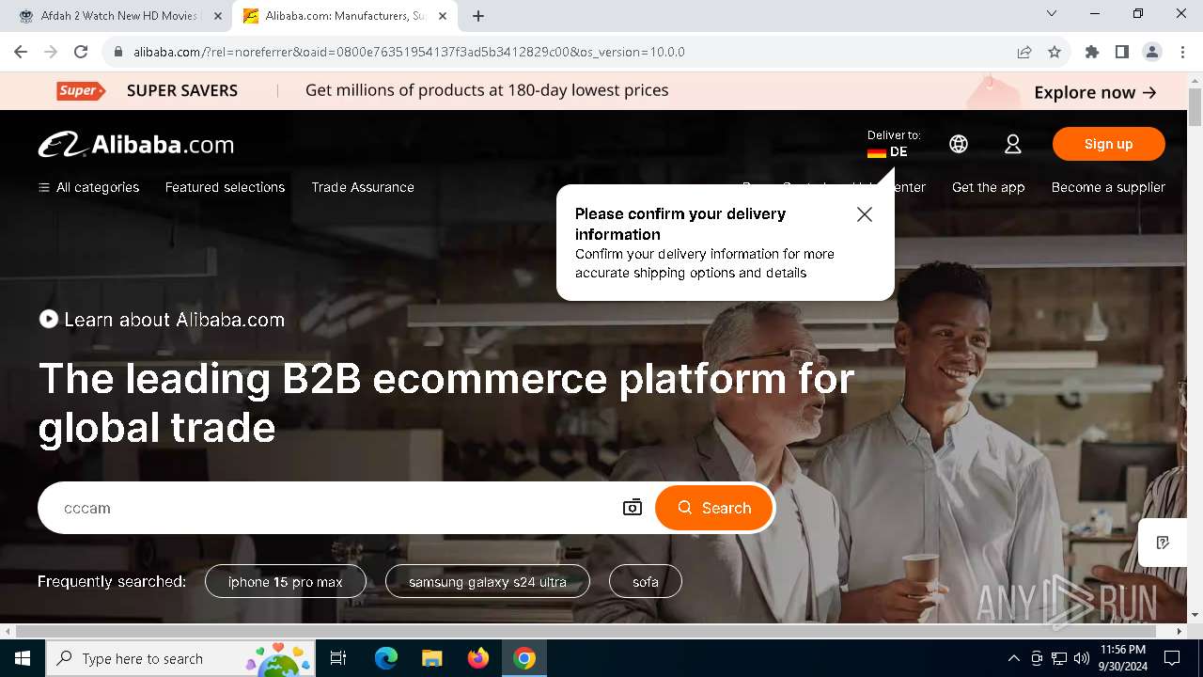The width and height of the screenshot is (1203, 677).
Task: Click Explore now in the Super Savers banner
Action: [x=1095, y=92]
